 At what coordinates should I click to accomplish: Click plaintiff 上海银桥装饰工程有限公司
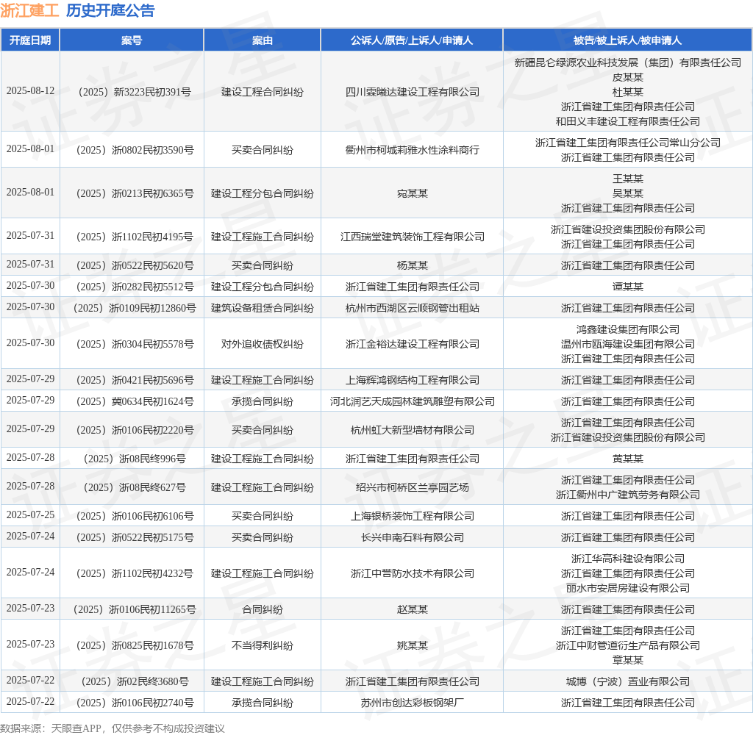point(413,516)
